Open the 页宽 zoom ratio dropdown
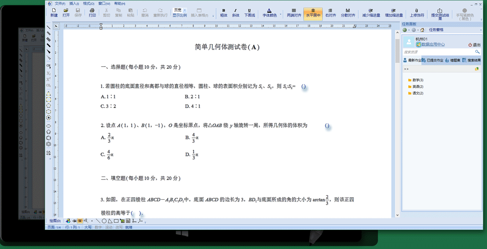 (185, 10)
